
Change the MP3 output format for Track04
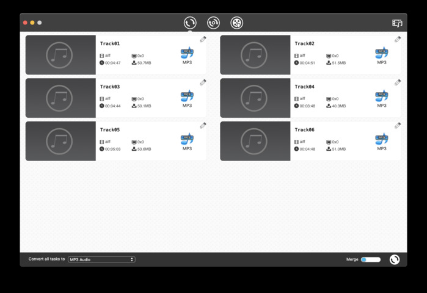(x=382, y=98)
